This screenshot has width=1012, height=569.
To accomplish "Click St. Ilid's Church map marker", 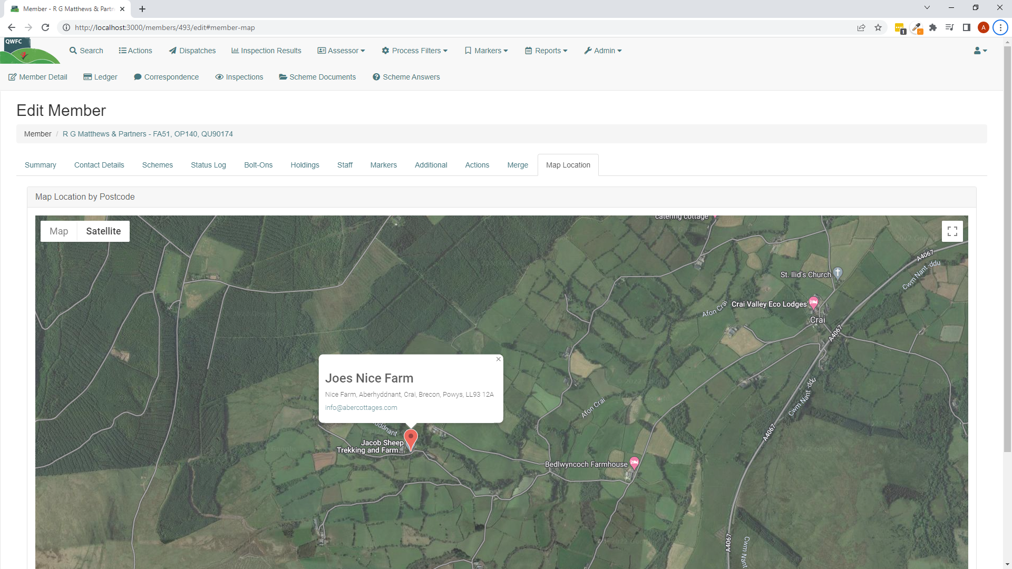I will tap(838, 272).
